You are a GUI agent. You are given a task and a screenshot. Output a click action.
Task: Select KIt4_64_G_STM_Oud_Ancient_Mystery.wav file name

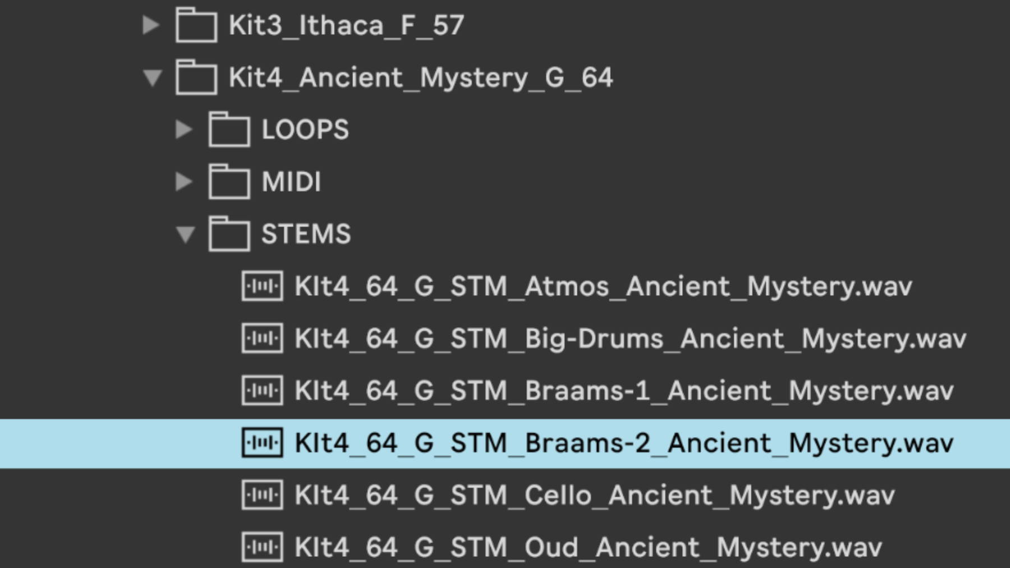pyautogui.click(x=589, y=548)
